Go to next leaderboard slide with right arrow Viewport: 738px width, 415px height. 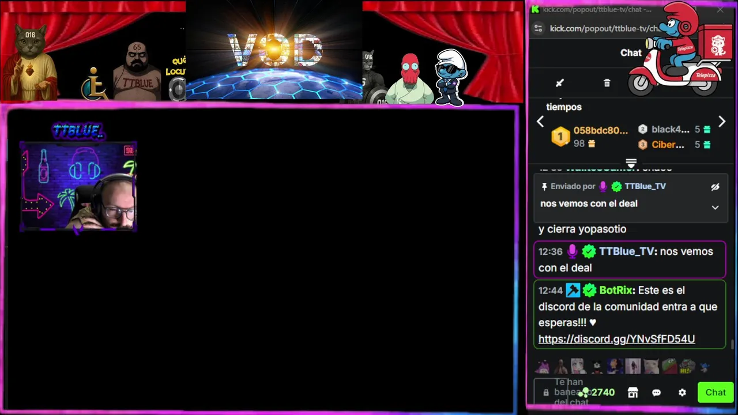pyautogui.click(x=721, y=122)
